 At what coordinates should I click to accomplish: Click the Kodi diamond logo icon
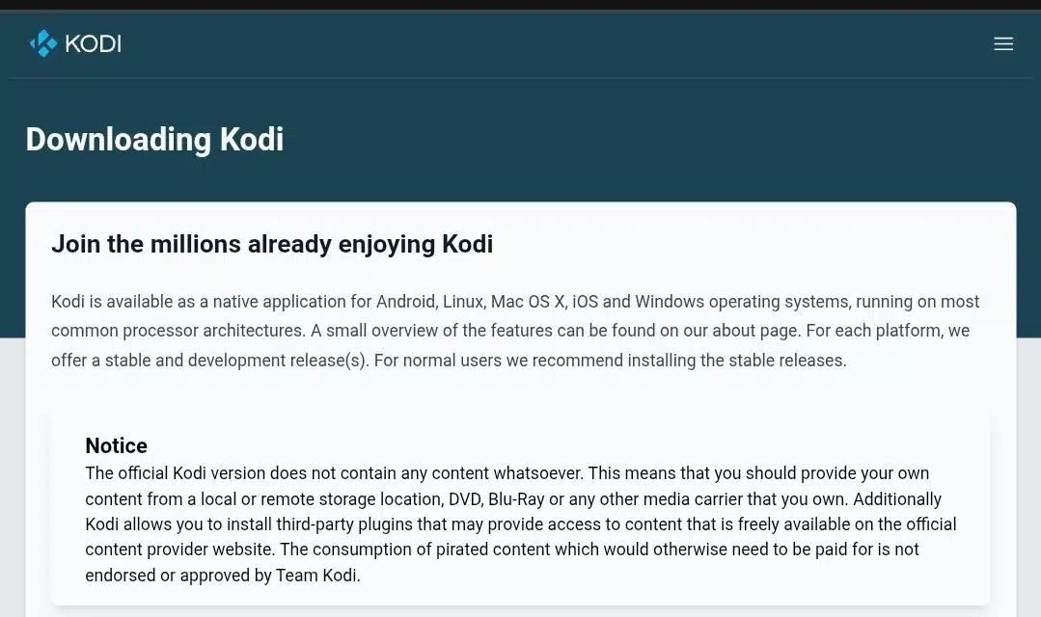[x=43, y=43]
